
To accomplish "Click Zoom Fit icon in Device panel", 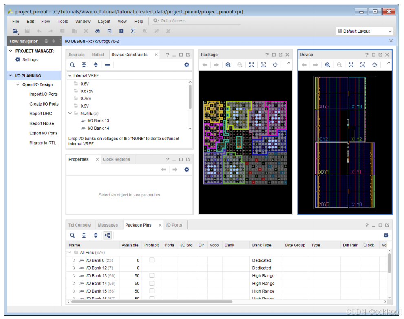I will 351,65.
